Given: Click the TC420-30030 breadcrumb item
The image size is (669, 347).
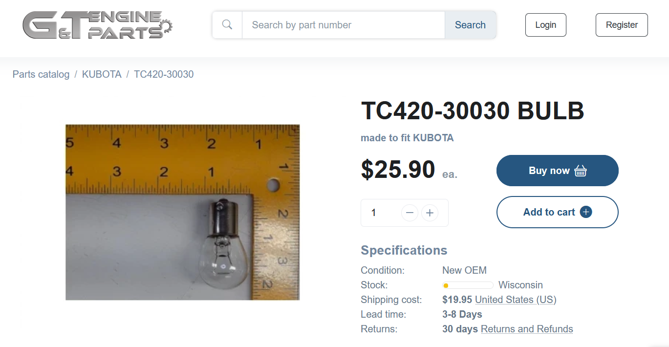Looking at the screenshot, I should tap(164, 74).
